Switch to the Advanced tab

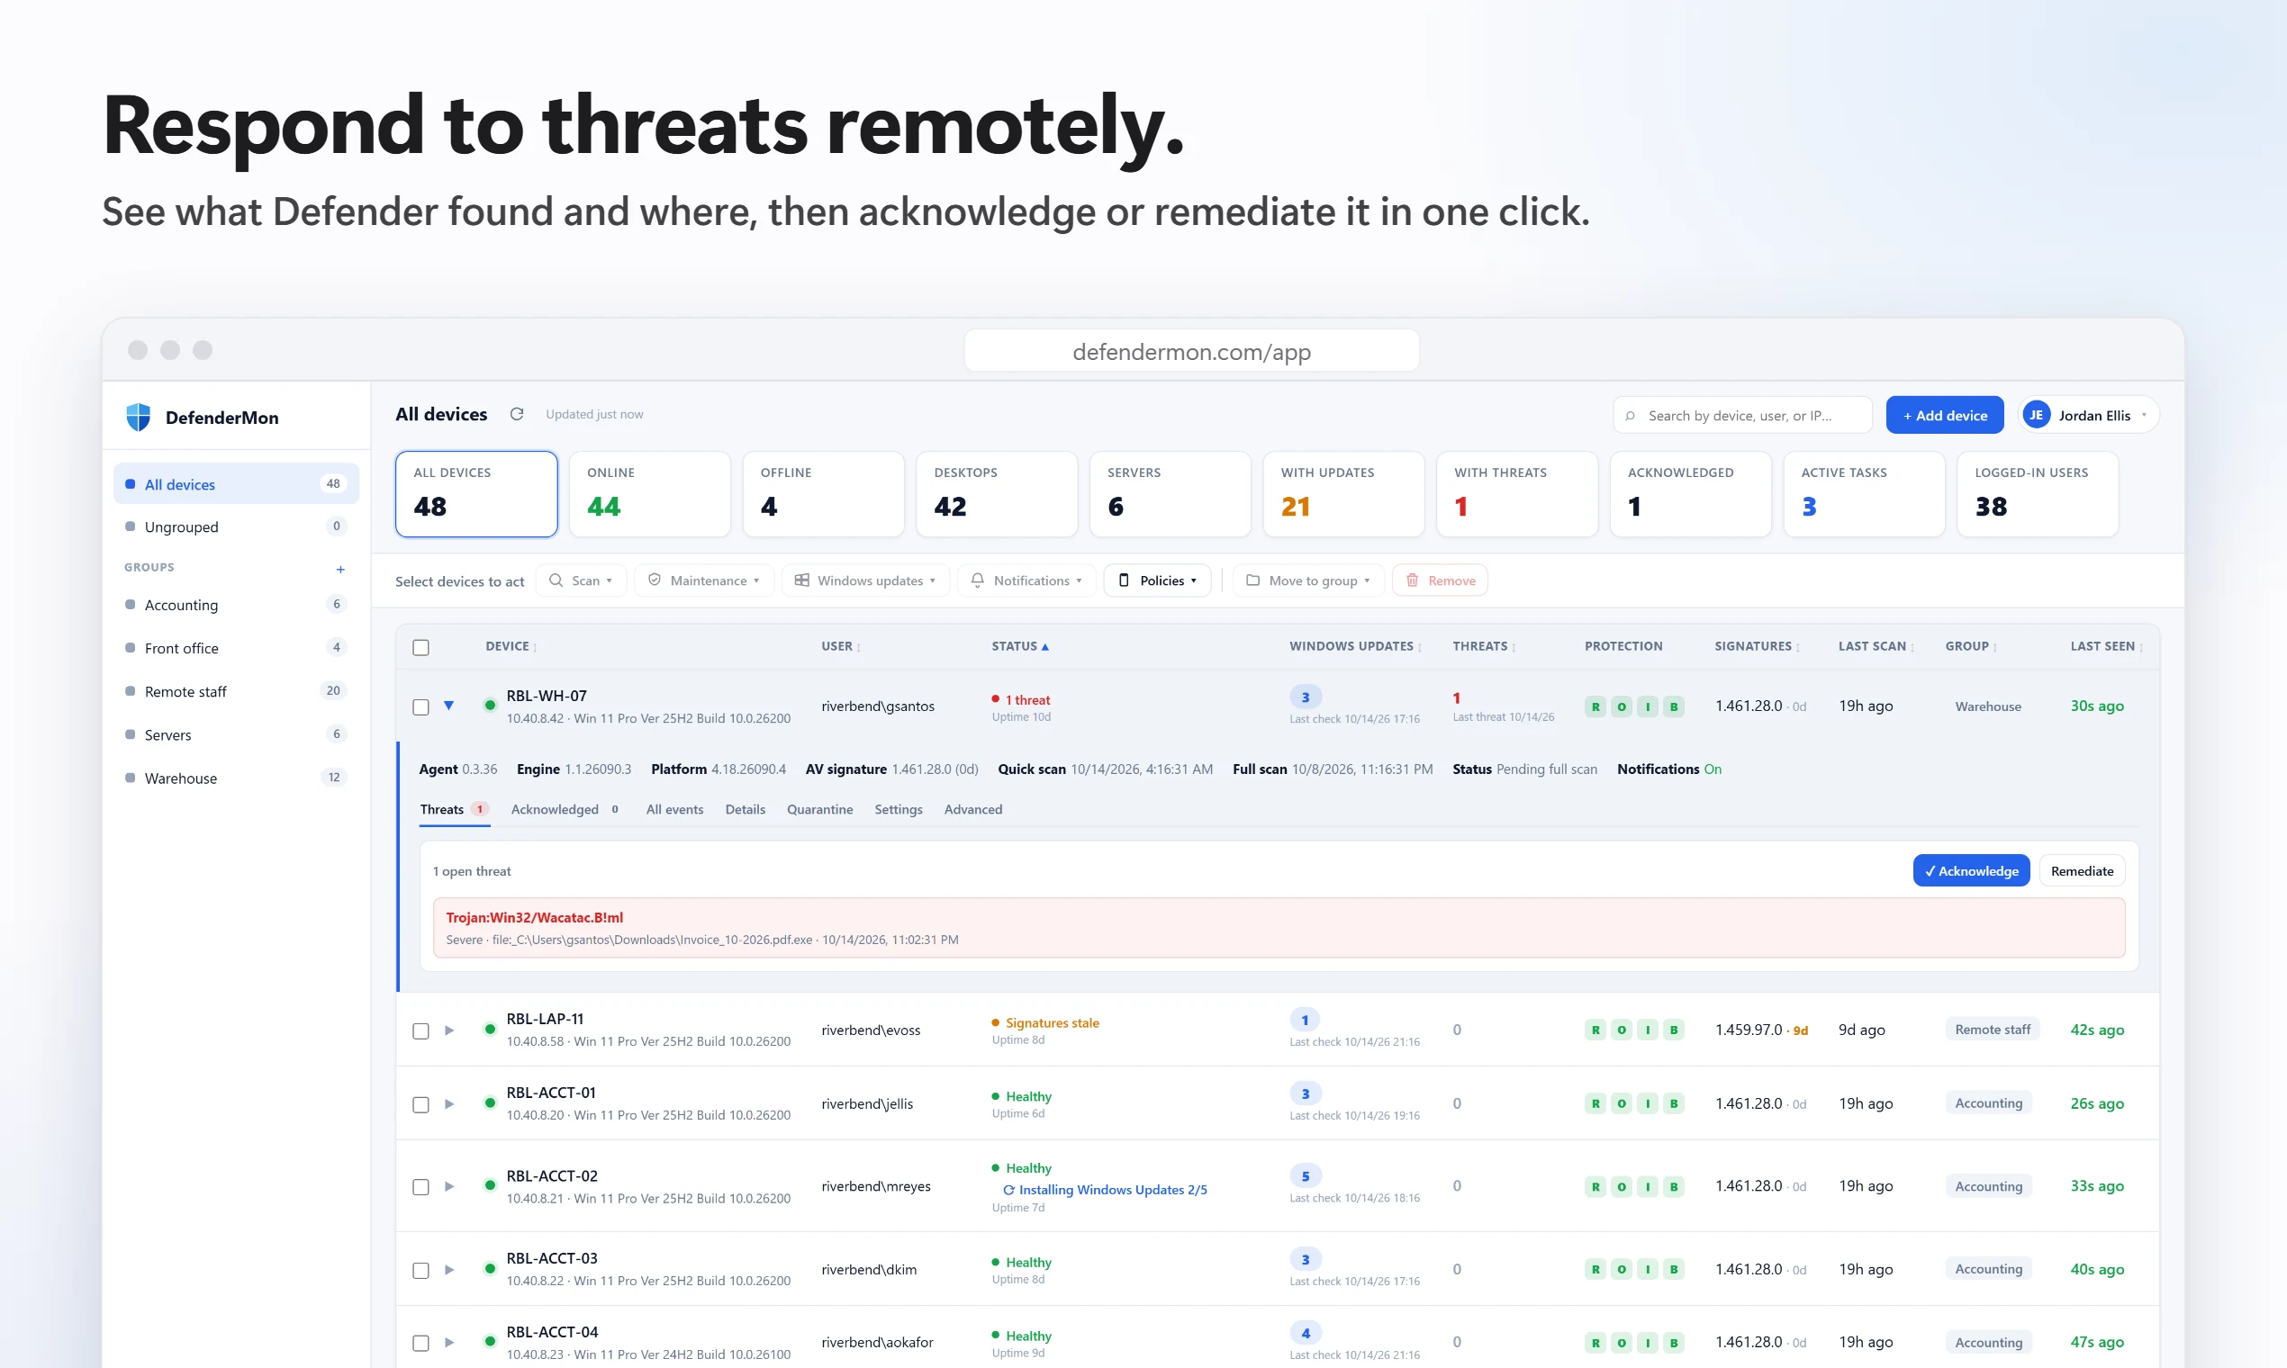click(x=972, y=809)
